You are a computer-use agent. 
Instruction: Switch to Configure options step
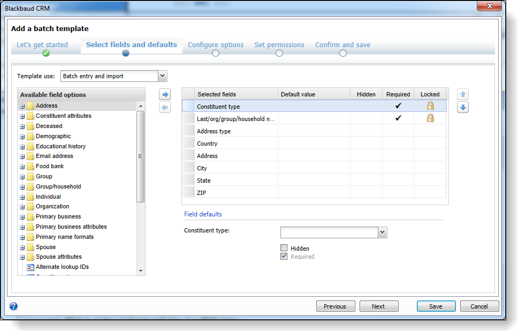216,46
